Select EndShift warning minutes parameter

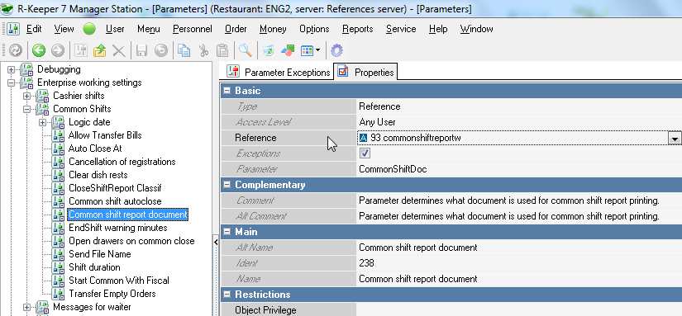[x=118, y=228]
